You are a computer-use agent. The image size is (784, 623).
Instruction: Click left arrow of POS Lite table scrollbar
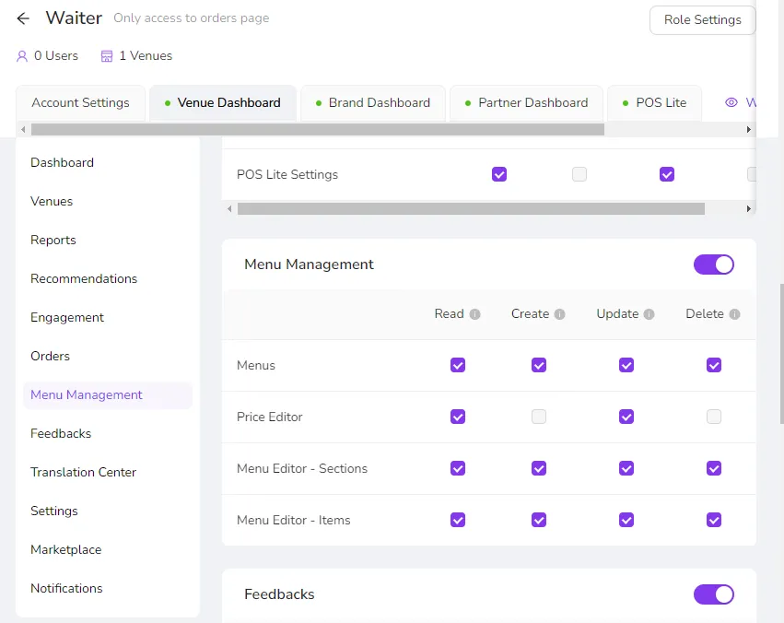point(229,208)
